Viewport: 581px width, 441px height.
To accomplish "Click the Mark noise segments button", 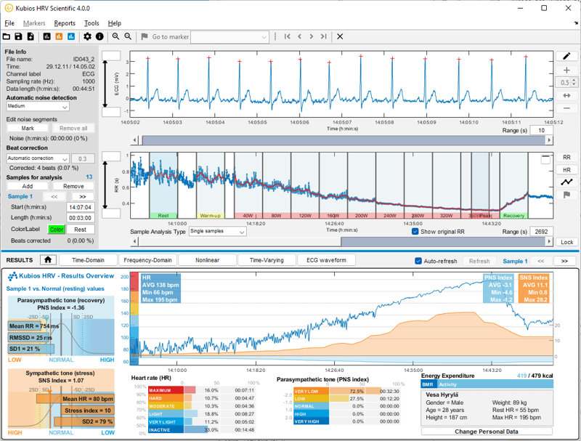I will pos(28,128).
